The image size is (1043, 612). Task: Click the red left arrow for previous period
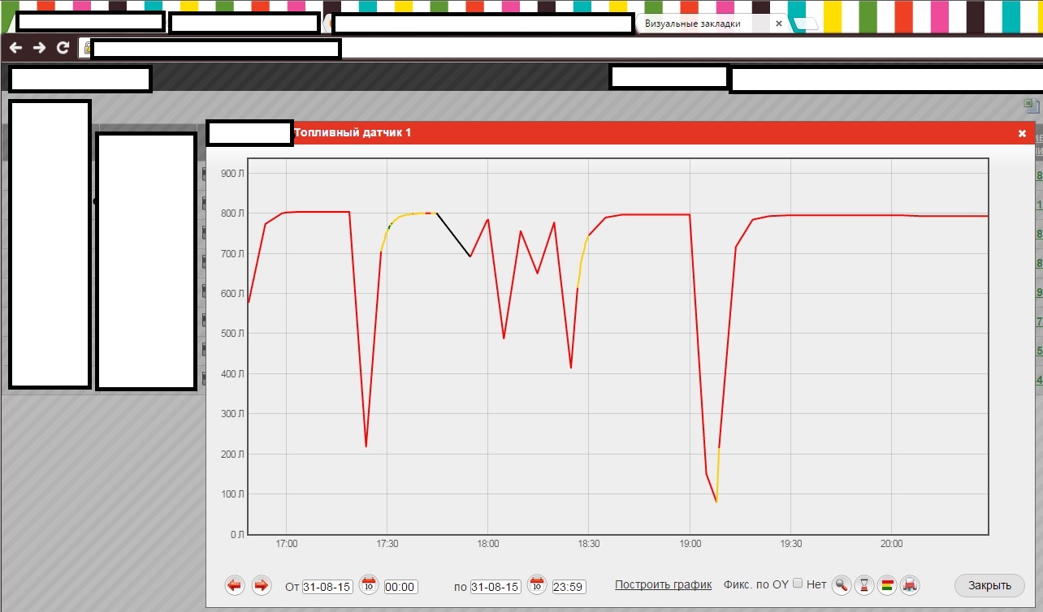[x=235, y=585]
